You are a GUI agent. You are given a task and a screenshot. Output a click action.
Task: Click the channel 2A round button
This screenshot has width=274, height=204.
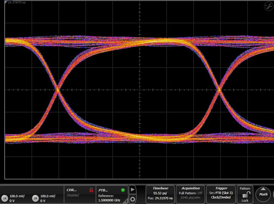(35, 198)
